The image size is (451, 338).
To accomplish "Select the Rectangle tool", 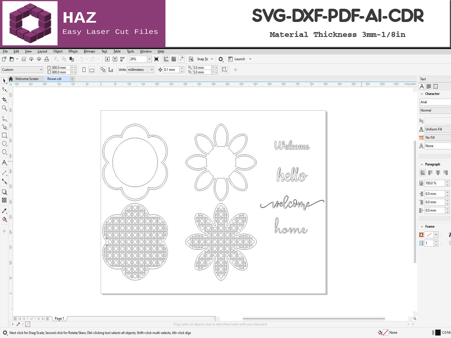I will (4, 135).
